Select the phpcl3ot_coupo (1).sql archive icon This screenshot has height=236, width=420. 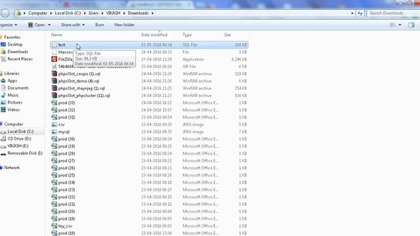54,74
